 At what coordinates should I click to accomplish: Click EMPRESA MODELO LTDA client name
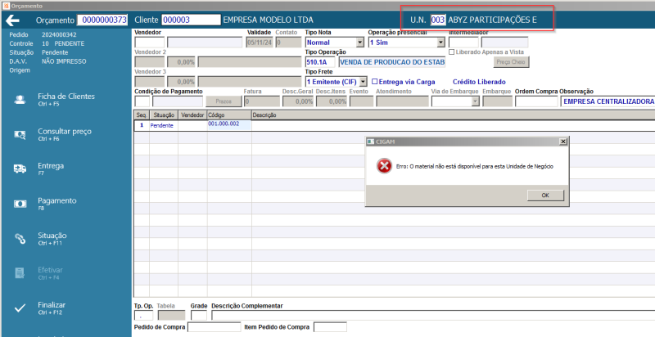[268, 20]
